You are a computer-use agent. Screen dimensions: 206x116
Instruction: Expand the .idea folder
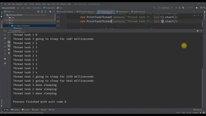tap(7, 18)
